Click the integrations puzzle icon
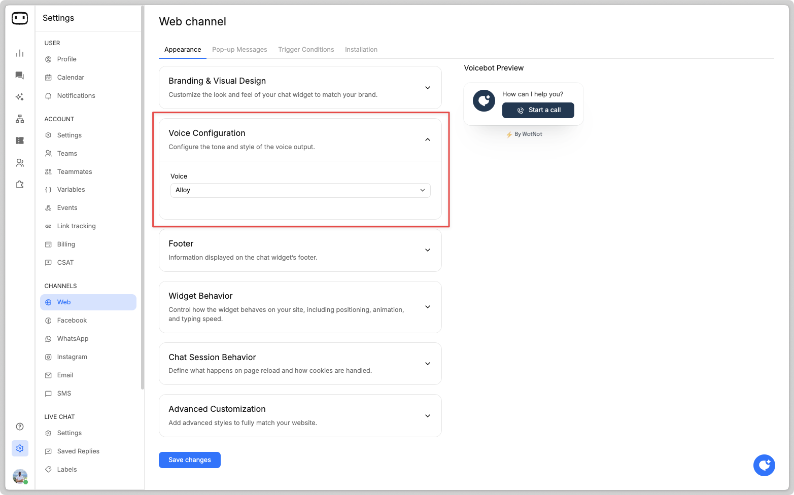The width and height of the screenshot is (794, 495). (x=20, y=185)
